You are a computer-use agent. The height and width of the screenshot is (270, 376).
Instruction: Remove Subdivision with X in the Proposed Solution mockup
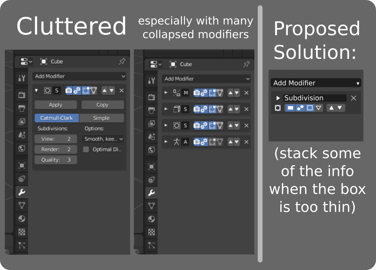click(x=354, y=98)
